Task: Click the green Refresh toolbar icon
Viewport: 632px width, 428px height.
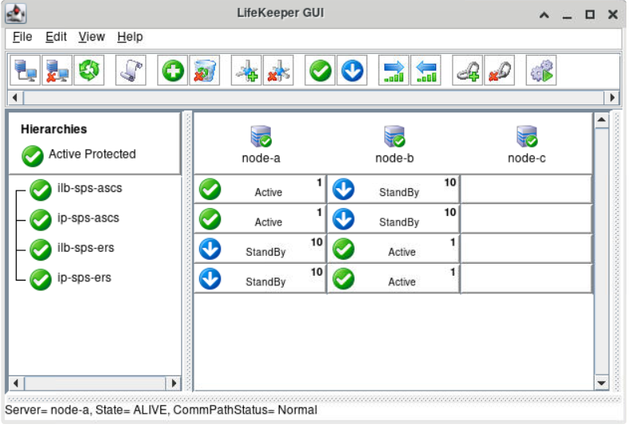Action: (89, 70)
